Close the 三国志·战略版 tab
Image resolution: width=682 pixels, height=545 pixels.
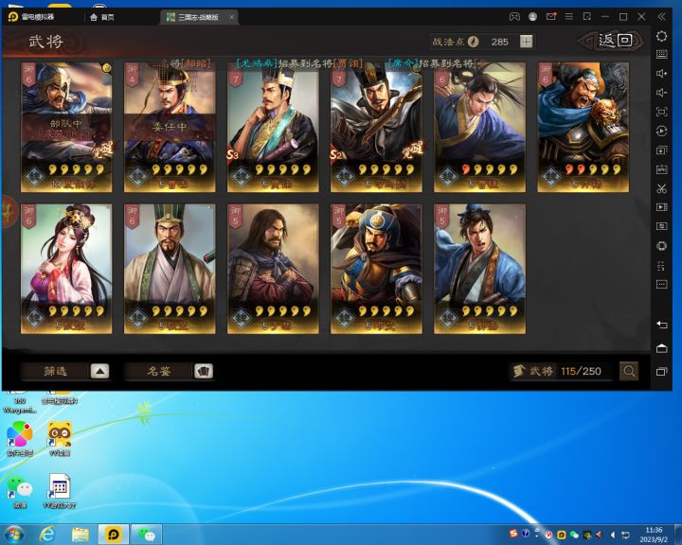[x=231, y=17]
